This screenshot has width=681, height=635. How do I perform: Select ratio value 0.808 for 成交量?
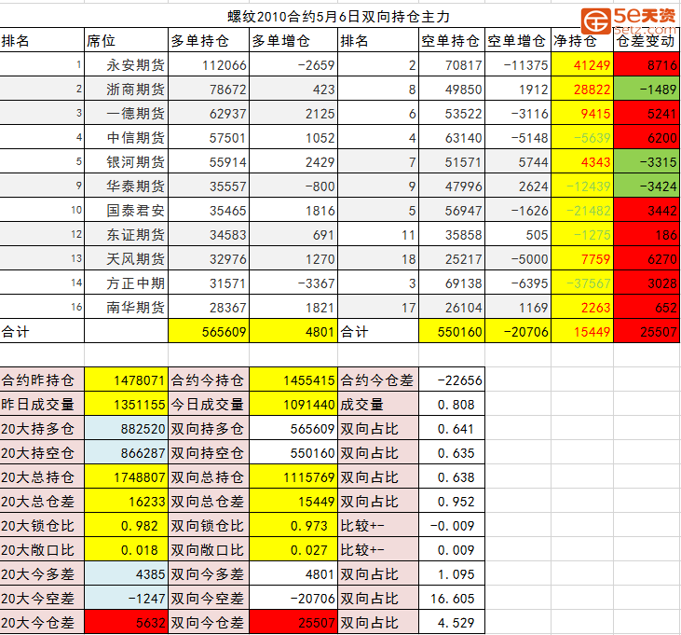[452, 405]
